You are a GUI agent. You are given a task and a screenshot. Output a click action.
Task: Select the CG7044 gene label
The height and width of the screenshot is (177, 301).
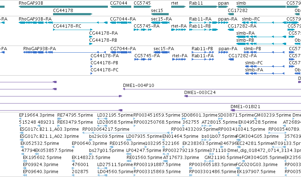(118, 3)
